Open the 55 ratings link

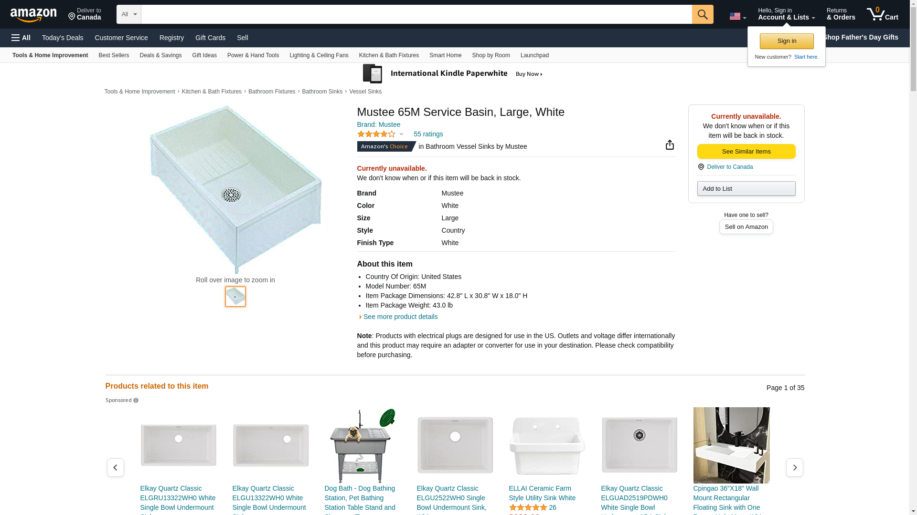coord(428,134)
